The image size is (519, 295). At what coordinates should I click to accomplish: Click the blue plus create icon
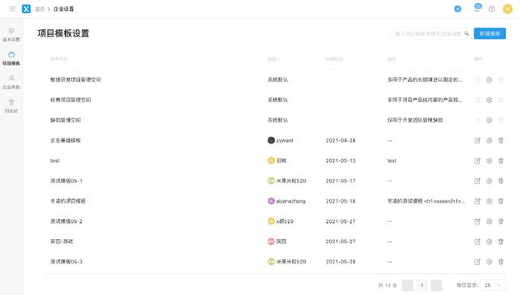(x=457, y=9)
